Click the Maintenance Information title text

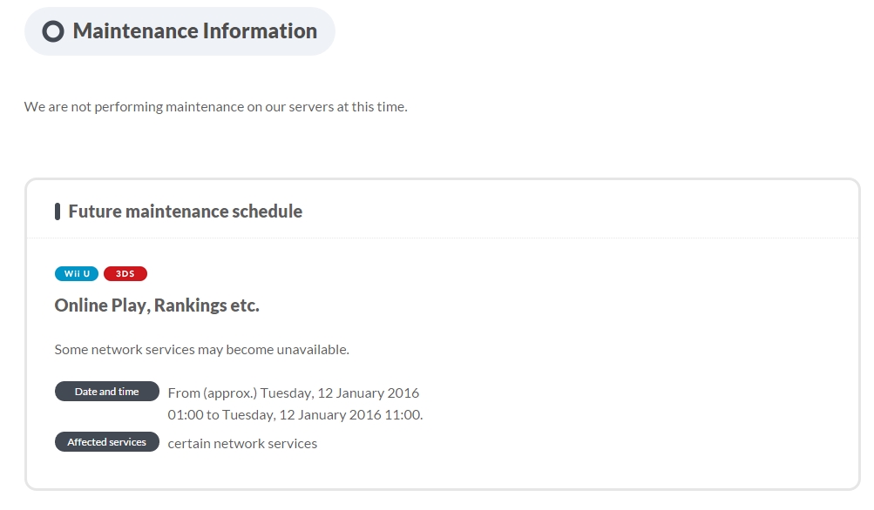coord(195,31)
